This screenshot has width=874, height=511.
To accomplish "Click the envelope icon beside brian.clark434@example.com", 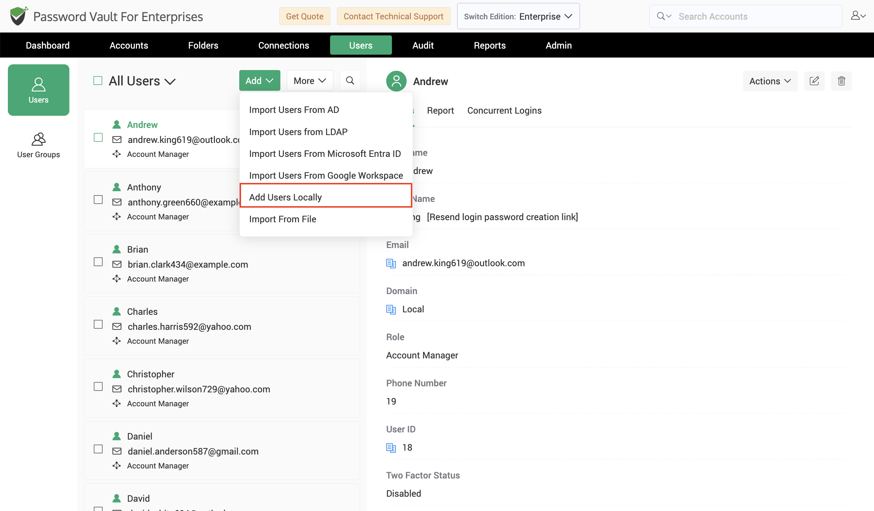I will [117, 264].
